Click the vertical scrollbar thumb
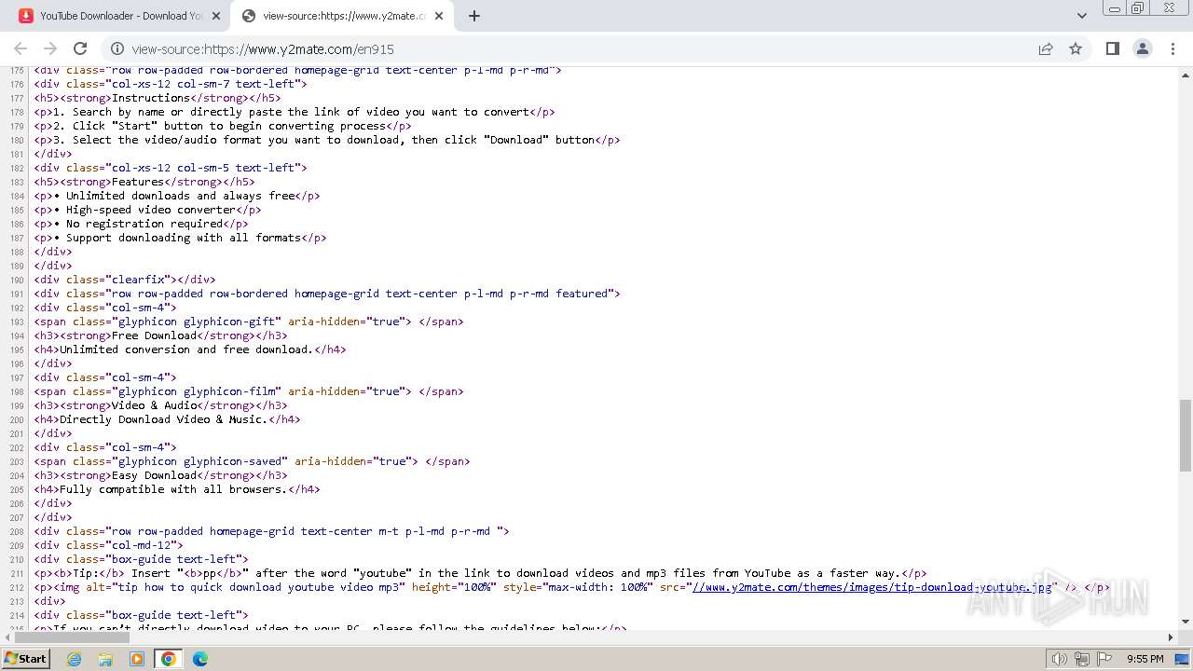Viewport: 1193px width, 671px height. [x=1186, y=436]
